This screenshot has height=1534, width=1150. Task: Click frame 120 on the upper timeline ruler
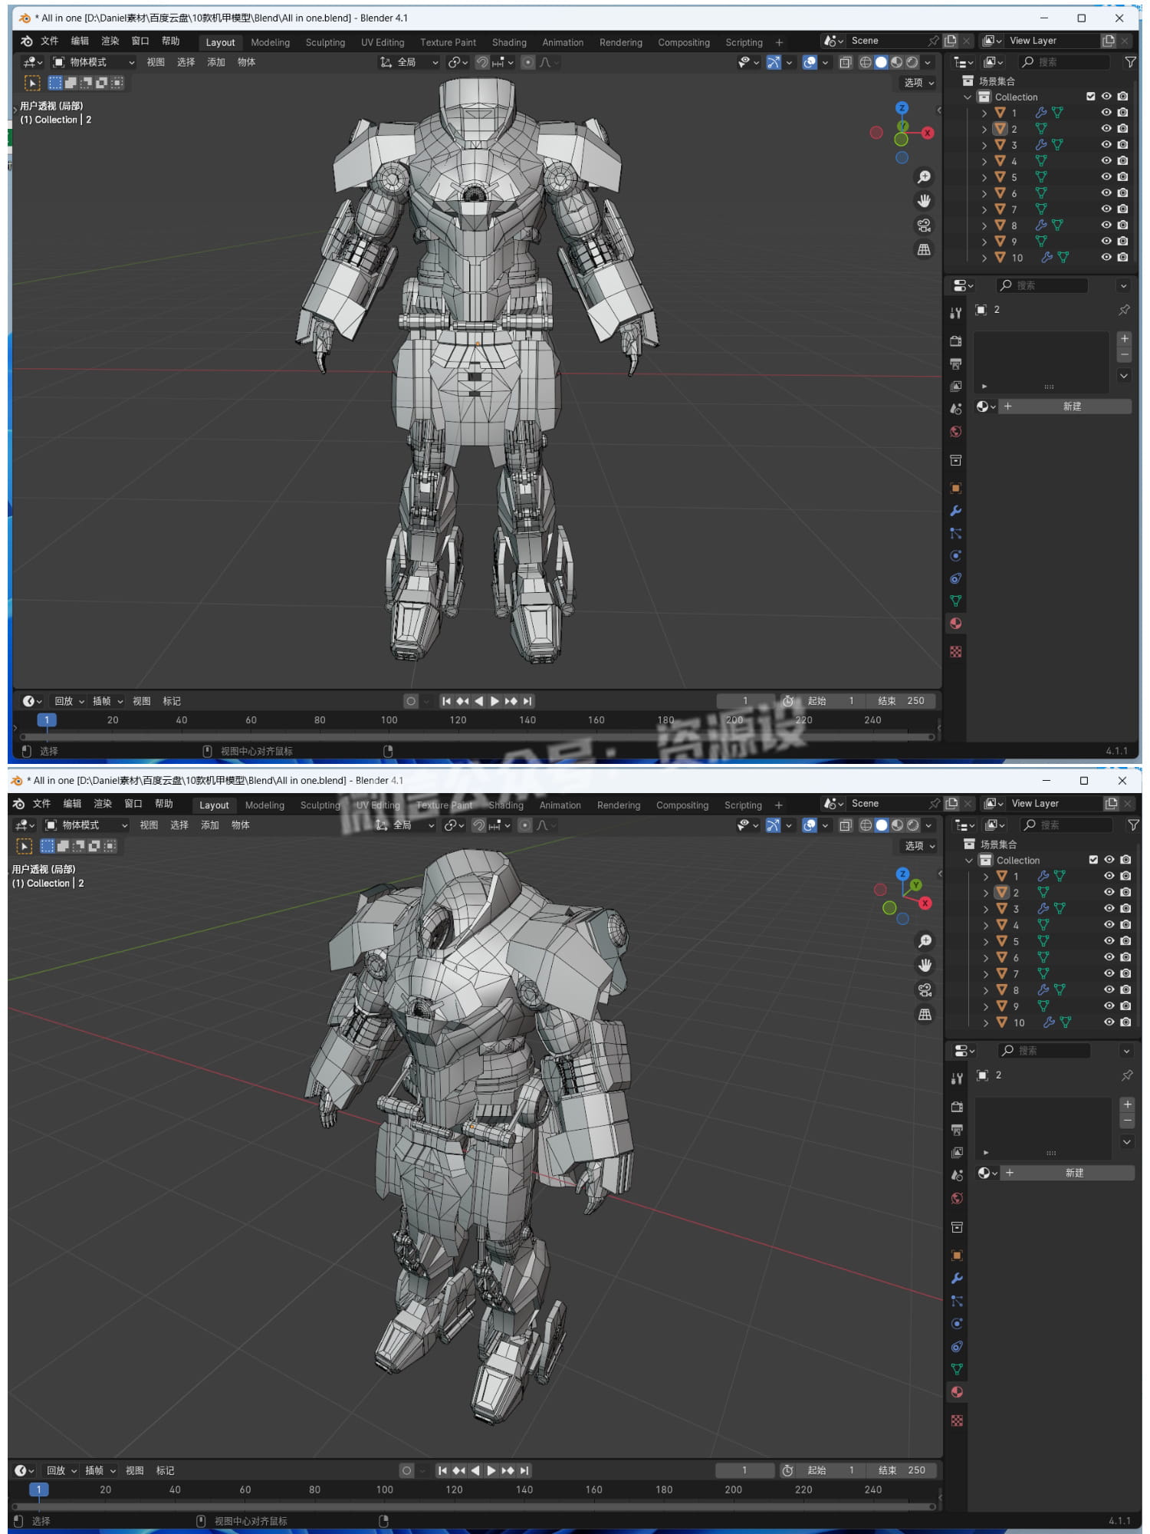tap(458, 720)
